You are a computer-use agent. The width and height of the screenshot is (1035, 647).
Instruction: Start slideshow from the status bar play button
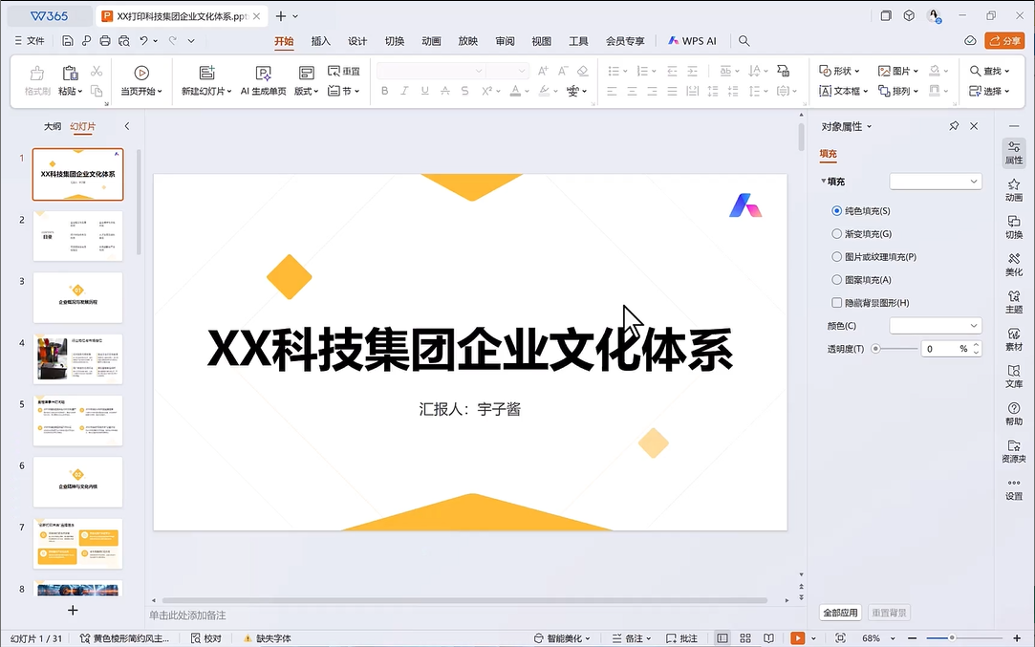coord(797,637)
